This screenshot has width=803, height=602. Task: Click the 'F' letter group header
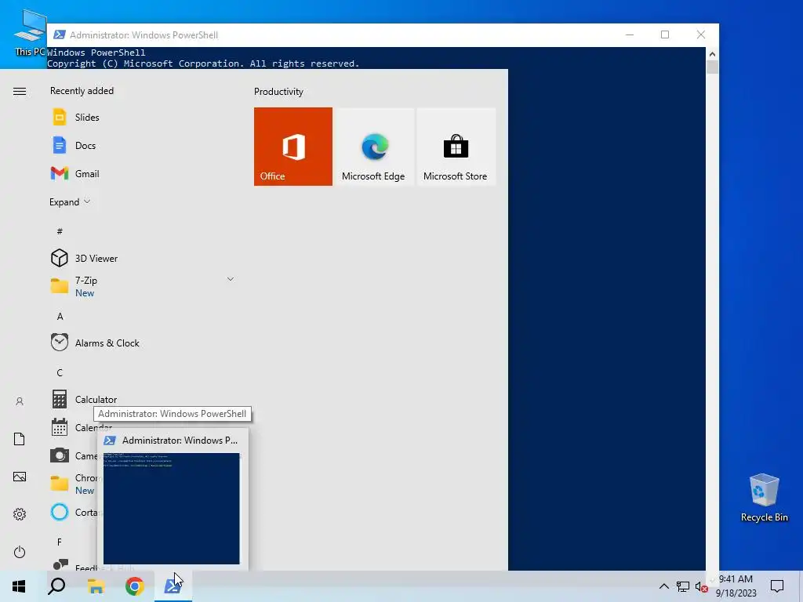point(60,542)
